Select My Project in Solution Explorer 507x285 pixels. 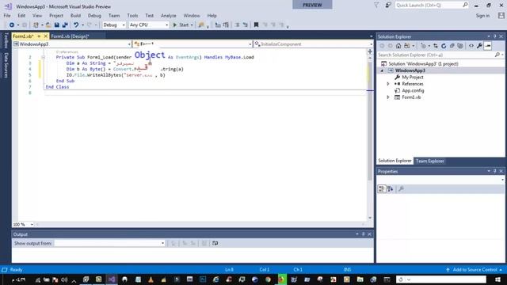(412, 78)
